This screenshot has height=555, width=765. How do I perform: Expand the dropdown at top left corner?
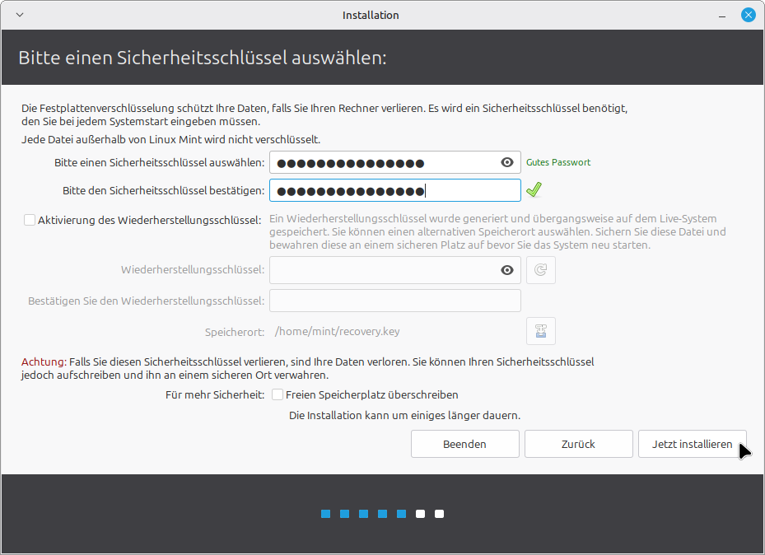18,14
